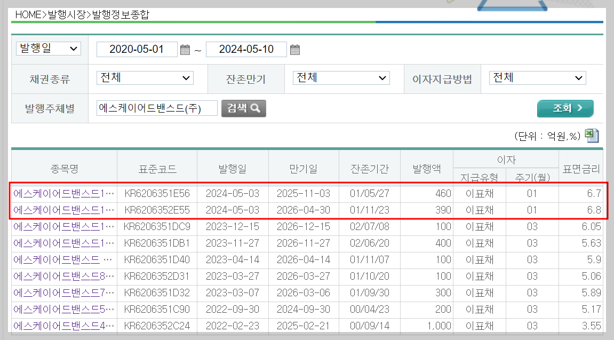
Task: Click the 단위 : 억원,% unit label
Action: (547, 136)
